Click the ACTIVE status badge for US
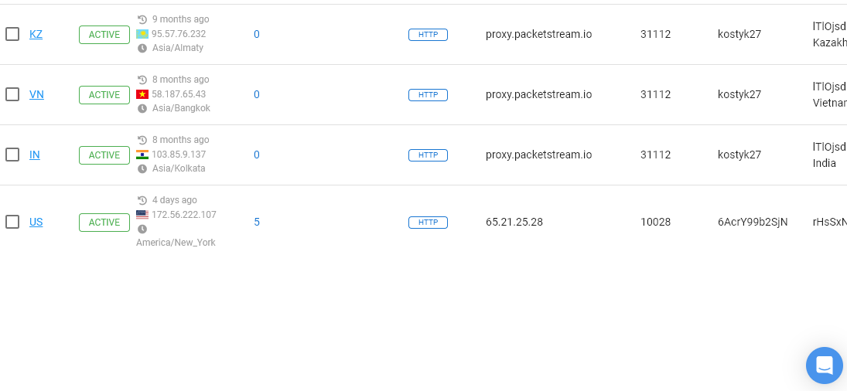This screenshot has height=391, width=847. 104,223
